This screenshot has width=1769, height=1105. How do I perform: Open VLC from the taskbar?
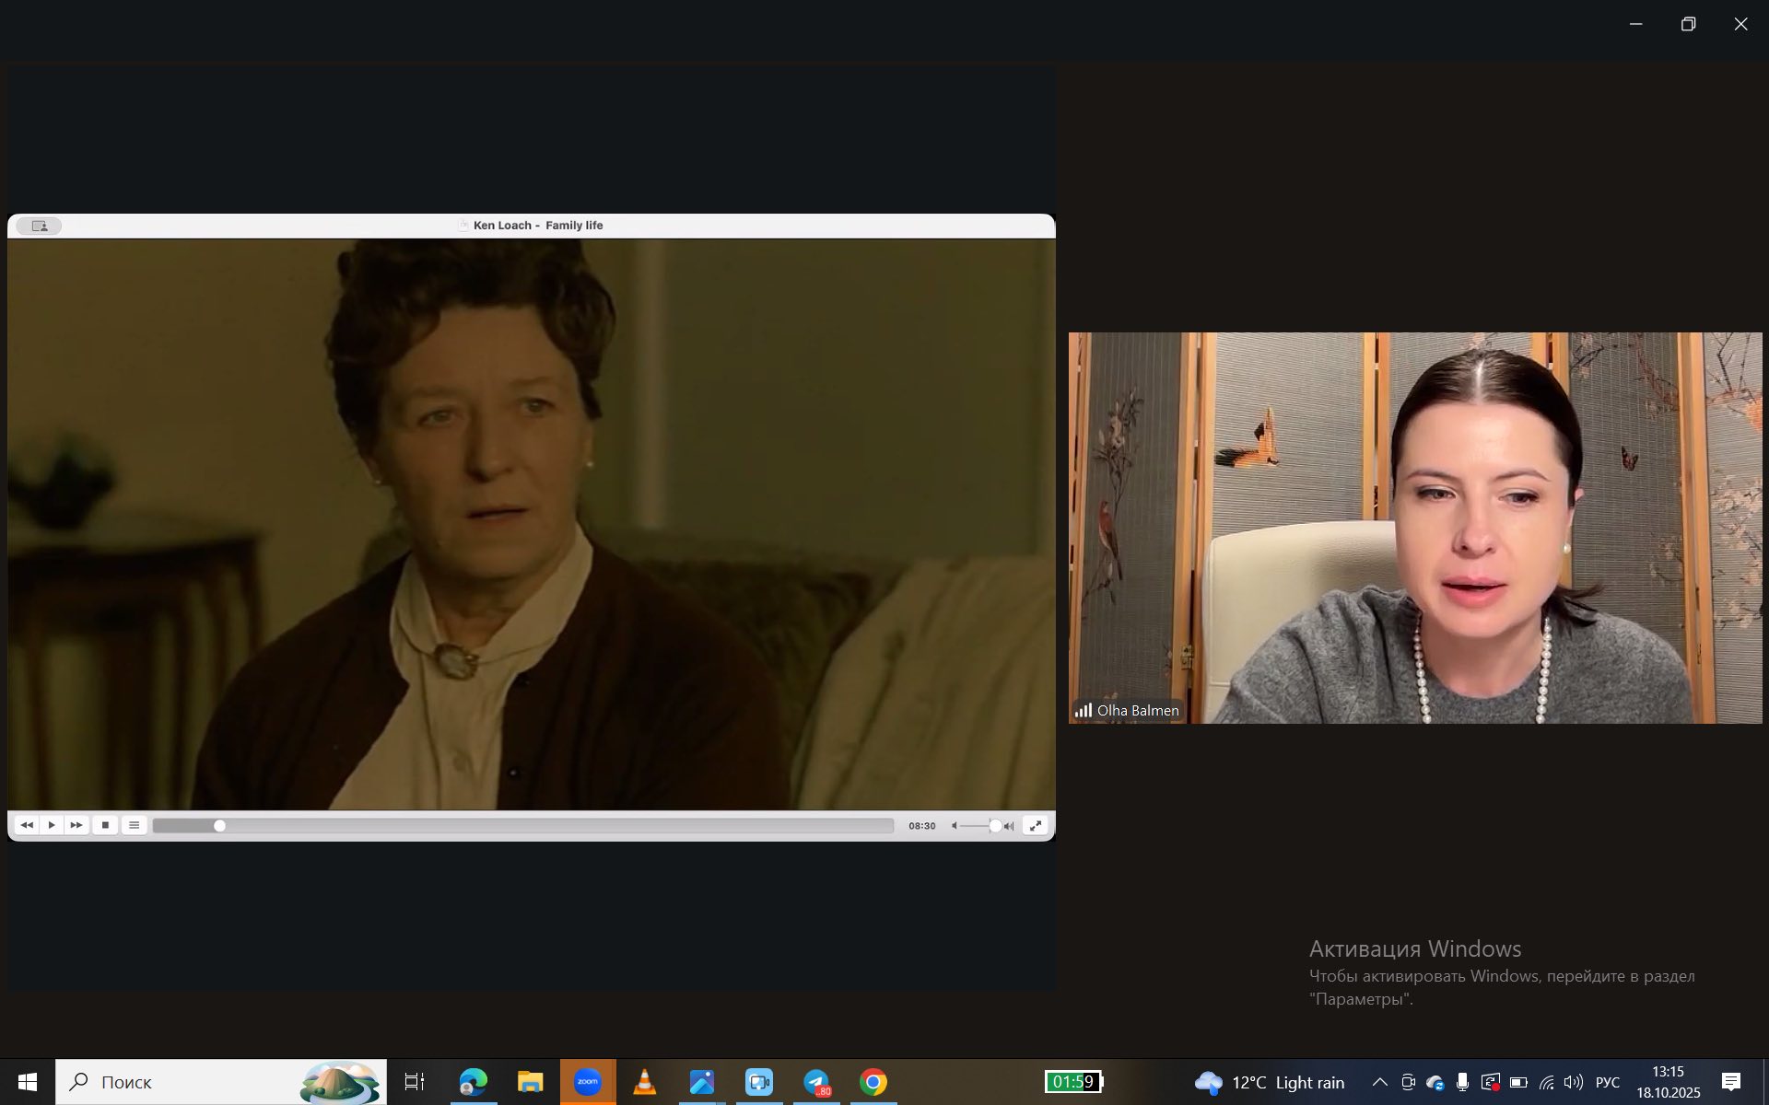645,1082
